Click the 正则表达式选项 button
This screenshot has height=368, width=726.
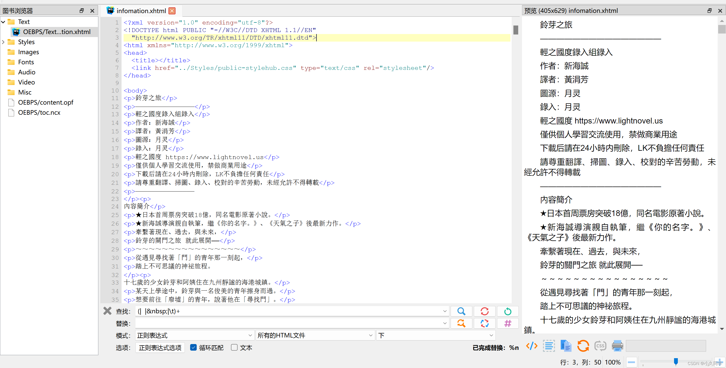tap(160, 347)
